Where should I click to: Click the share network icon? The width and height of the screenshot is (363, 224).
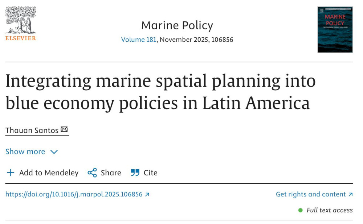click(92, 173)
